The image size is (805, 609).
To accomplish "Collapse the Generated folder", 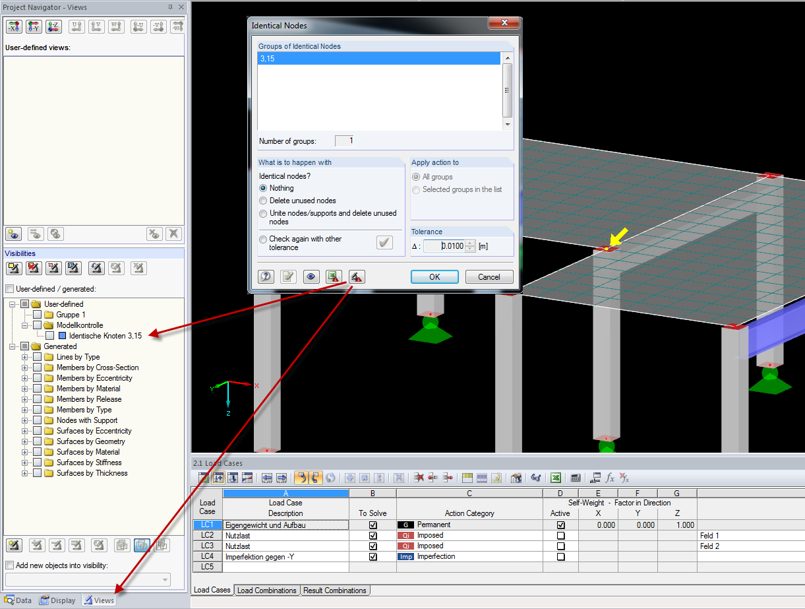I will pos(11,346).
